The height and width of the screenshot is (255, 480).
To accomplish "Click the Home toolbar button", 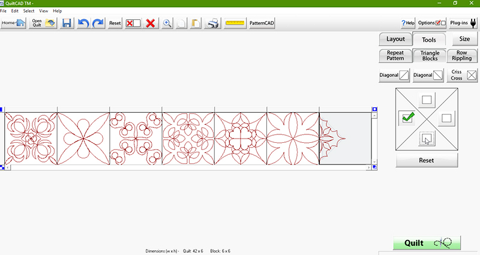I will 13,23.
